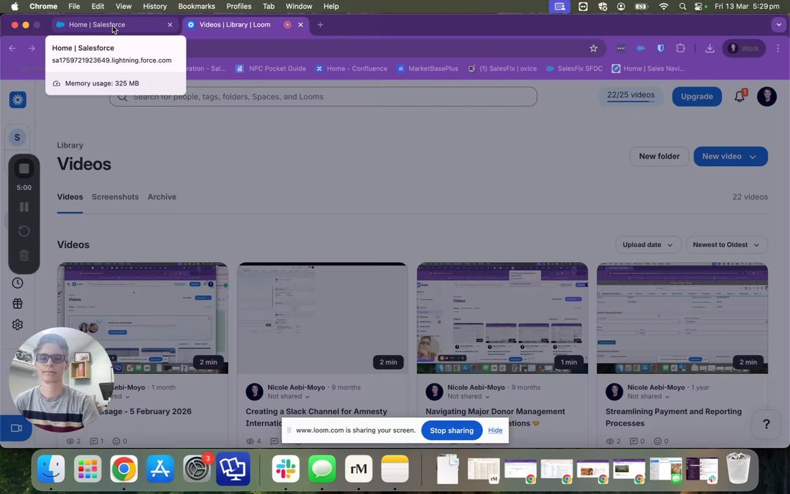Open the Home | Sales Navi... bookmark
790x494 pixels.
pos(648,69)
